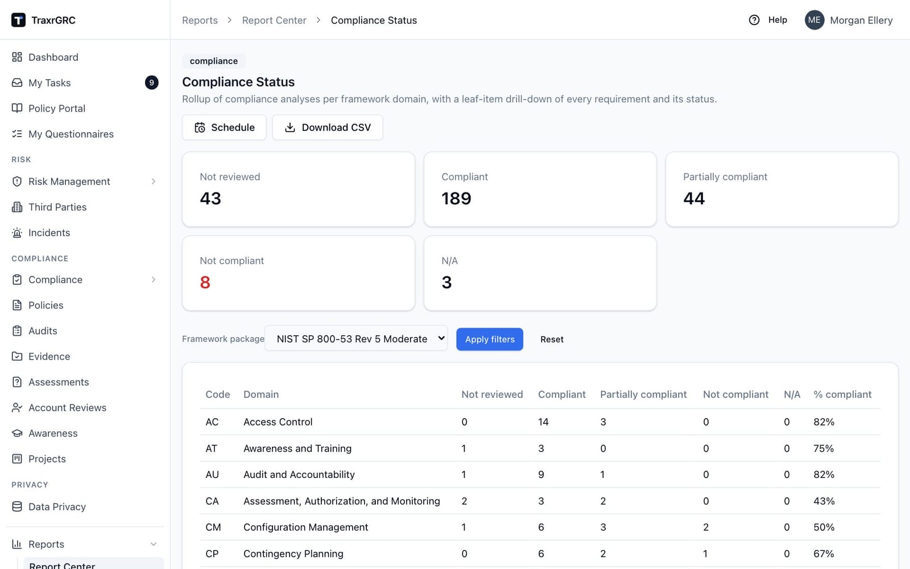The width and height of the screenshot is (910, 569).
Task: Click the Not reviewed summary card
Action: coord(298,189)
